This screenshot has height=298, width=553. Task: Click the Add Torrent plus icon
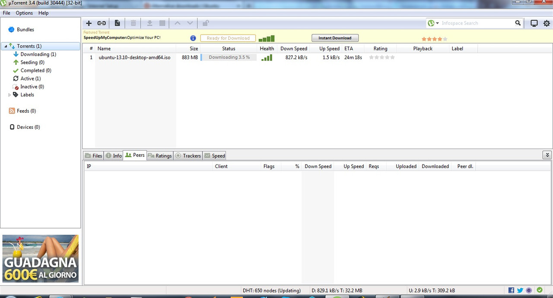[89, 23]
